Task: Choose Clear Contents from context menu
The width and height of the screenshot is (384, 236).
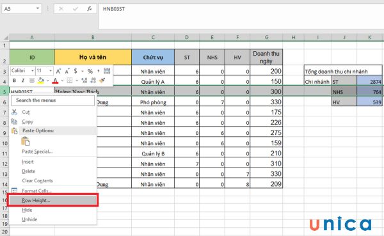Action: pos(52,180)
